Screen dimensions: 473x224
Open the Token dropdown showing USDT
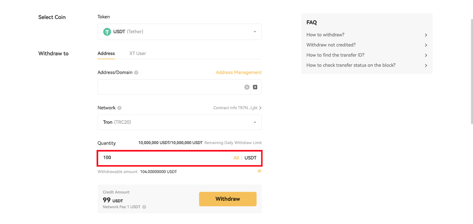179,32
